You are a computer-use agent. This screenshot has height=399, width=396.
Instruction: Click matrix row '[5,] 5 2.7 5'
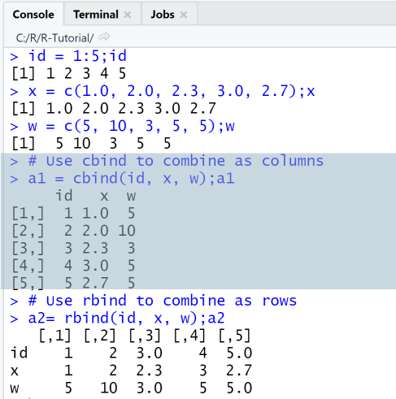[x=73, y=283]
